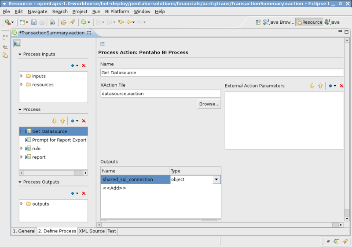Image resolution: width=352 pixels, height=247 pixels.
Task: Collapse the Process Inputs section
Action: tap(20, 54)
